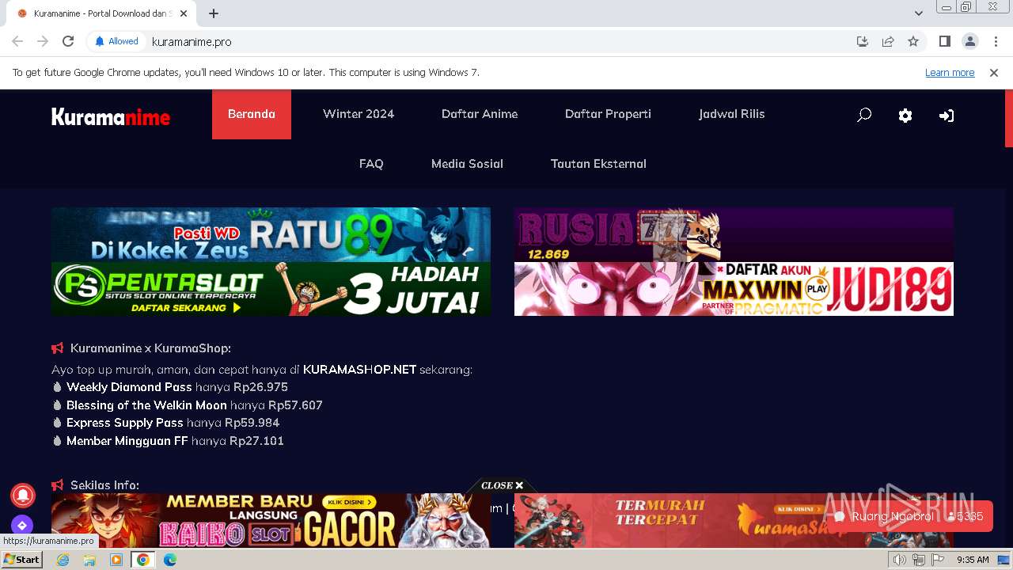Dismiss the Chrome update notification bar
The width and height of the screenshot is (1013, 570).
[994, 72]
